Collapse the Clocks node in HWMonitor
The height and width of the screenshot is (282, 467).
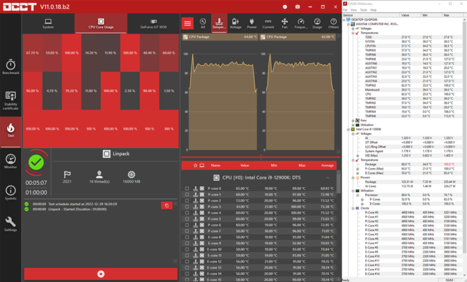tap(353, 208)
